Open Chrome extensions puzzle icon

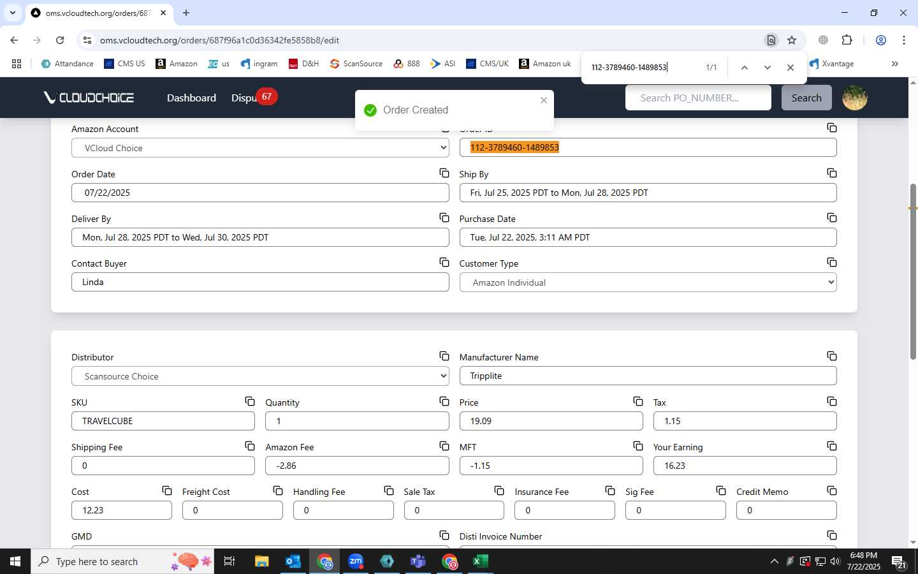click(x=847, y=40)
